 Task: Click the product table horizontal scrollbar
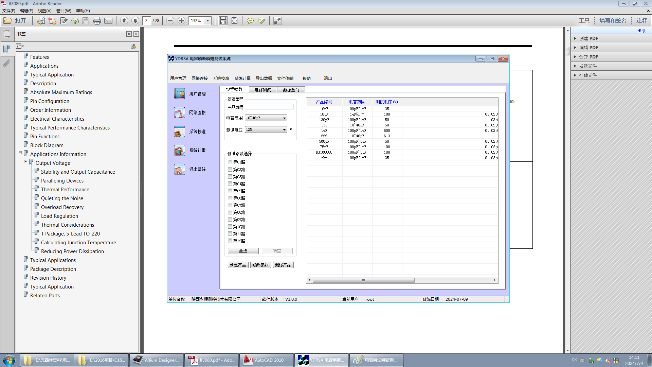click(x=402, y=280)
